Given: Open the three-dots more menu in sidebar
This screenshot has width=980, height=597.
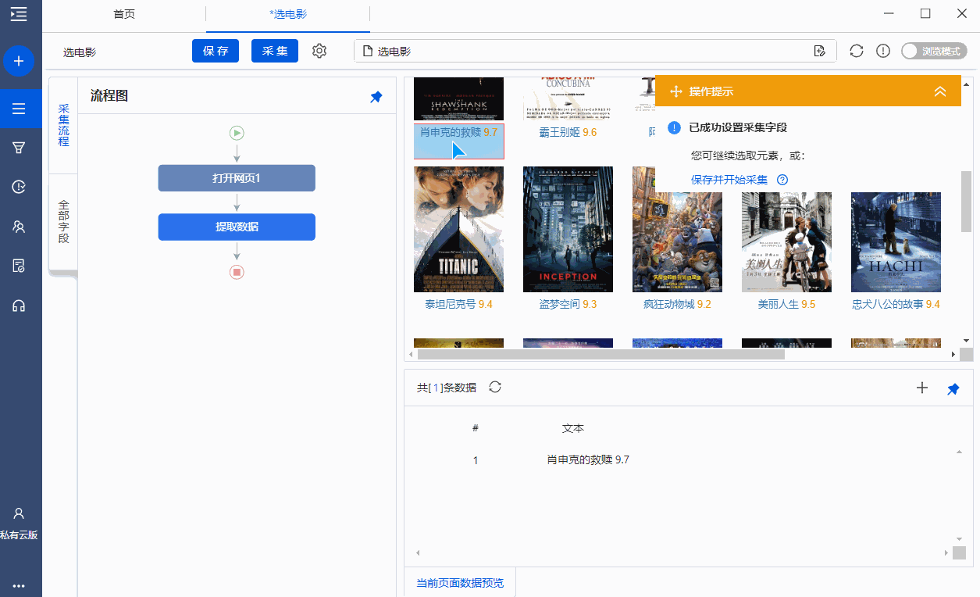Looking at the screenshot, I should (19, 585).
